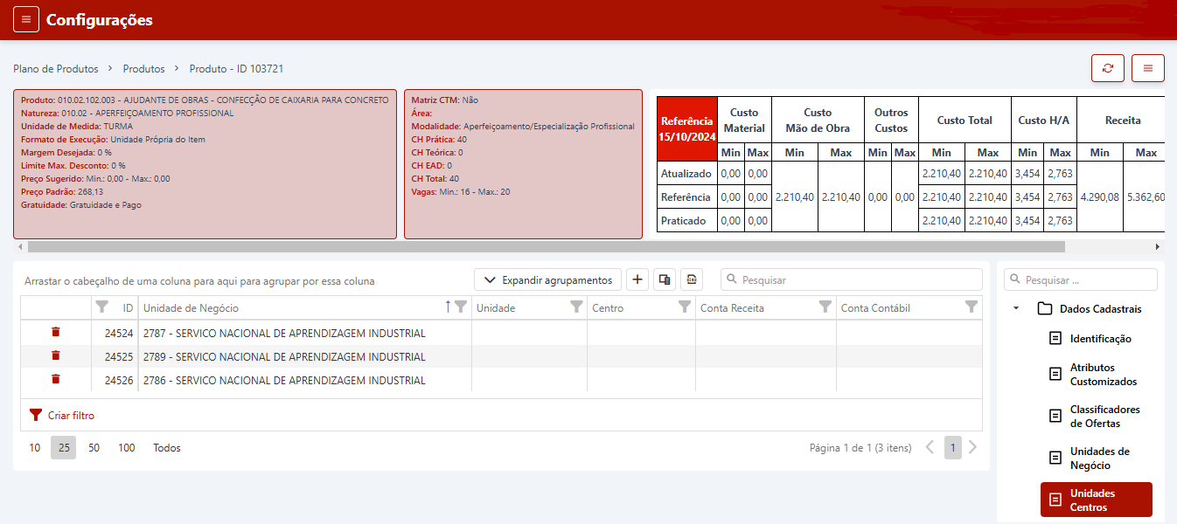The image size is (1177, 524).
Task: Collapse the Dados Cadastrais tree folder
Action: point(1016,308)
